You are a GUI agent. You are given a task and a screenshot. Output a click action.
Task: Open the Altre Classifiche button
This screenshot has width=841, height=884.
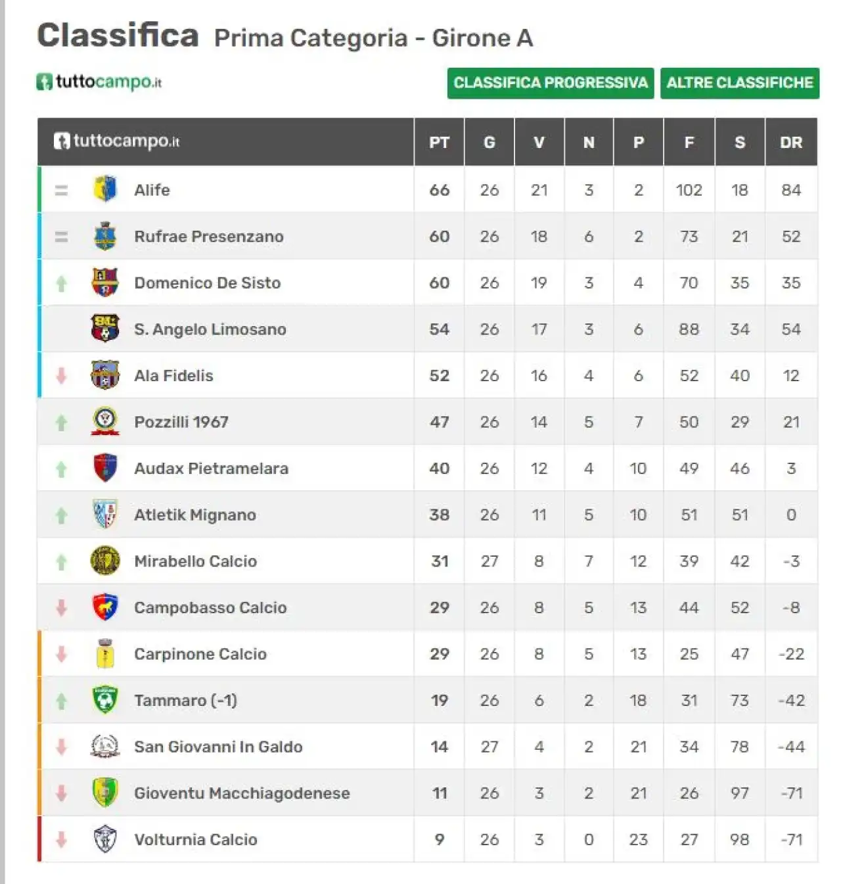tap(740, 83)
